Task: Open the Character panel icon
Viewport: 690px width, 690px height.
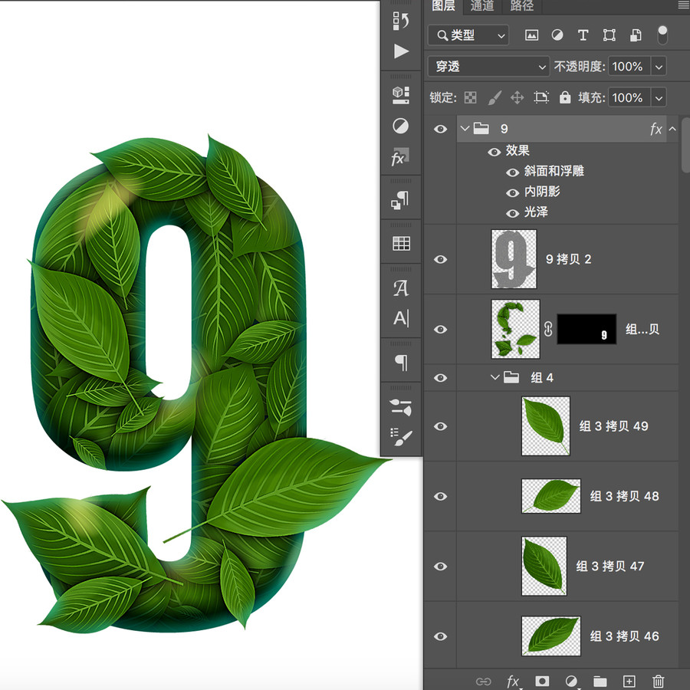Action: tap(401, 317)
